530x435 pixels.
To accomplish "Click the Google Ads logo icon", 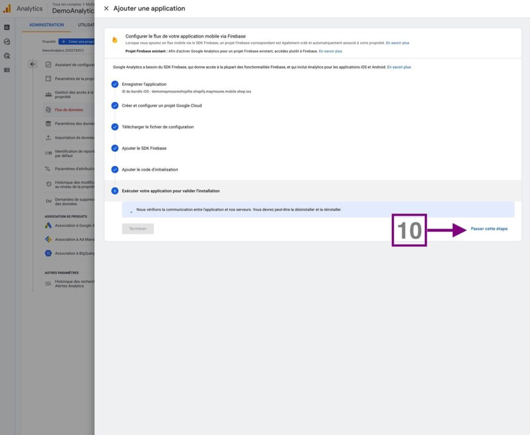I will pos(48,225).
